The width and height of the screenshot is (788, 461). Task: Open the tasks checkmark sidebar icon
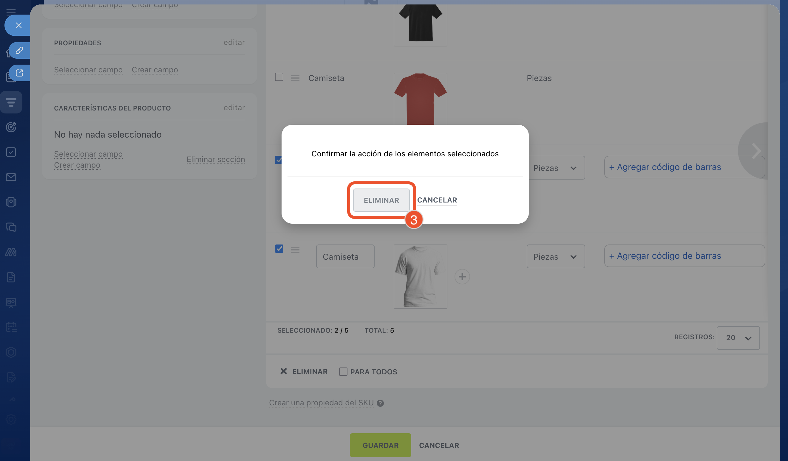11,152
